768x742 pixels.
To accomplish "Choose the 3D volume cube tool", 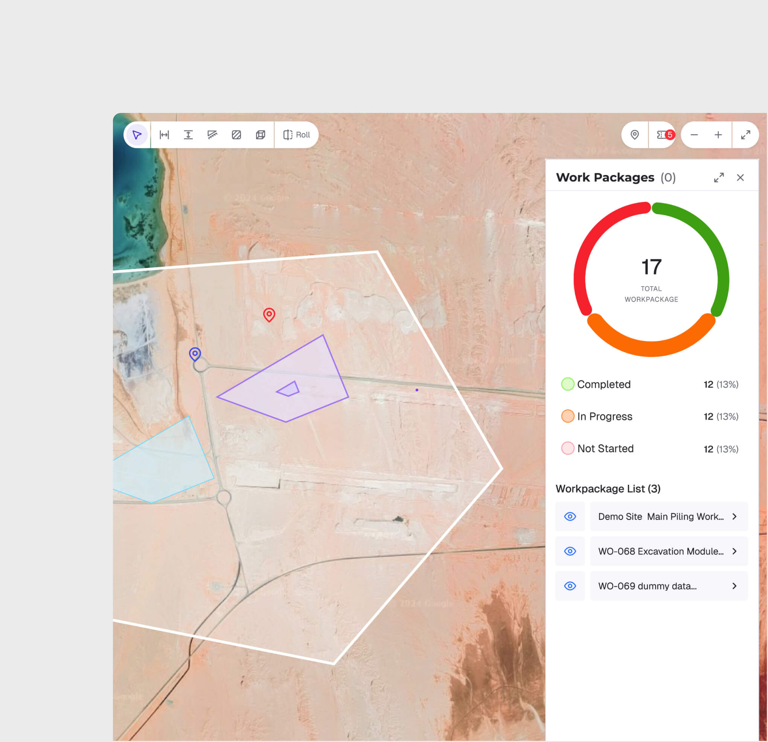I will 260,135.
